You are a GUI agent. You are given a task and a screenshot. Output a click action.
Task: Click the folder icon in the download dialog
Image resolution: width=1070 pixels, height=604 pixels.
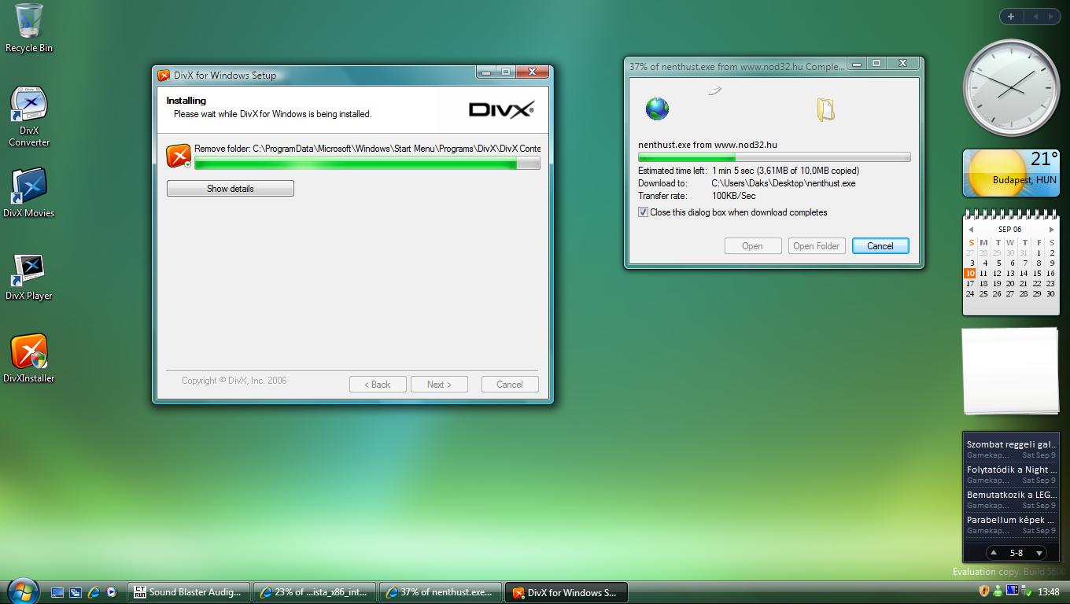825,109
